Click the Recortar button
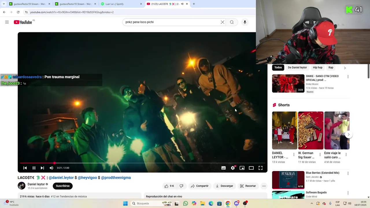370x208 pixels. (x=248, y=186)
